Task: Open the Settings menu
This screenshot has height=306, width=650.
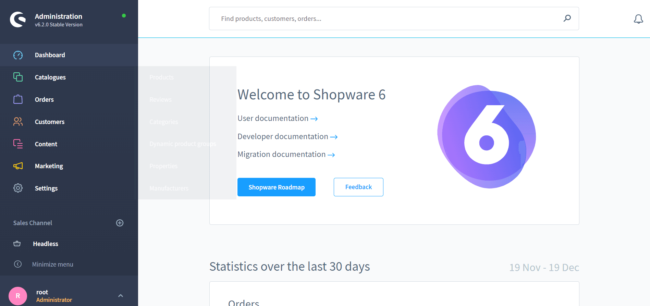Action: pyautogui.click(x=69, y=188)
